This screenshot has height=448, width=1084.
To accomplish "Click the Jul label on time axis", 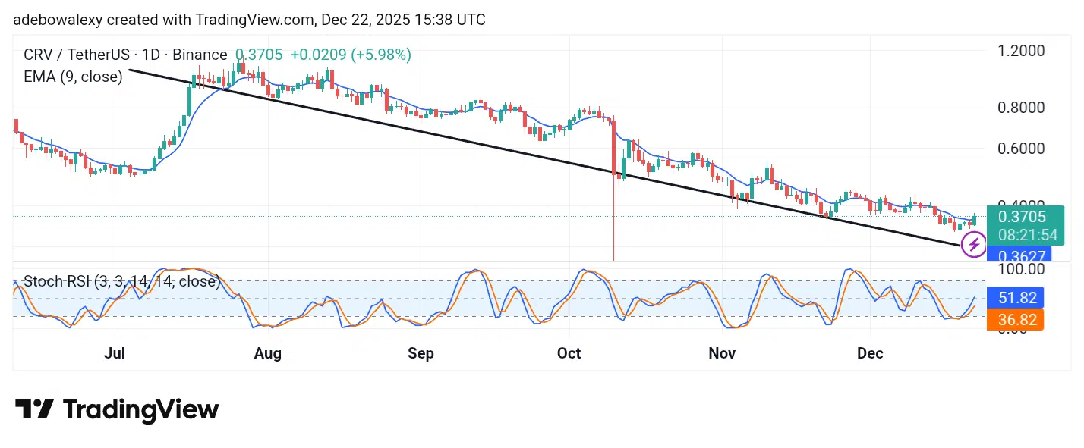I will (115, 353).
